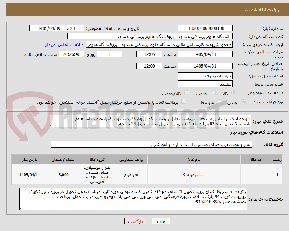Select the جزیی purchase type radio
The width and height of the screenshot is (289, 231).
tap(243, 102)
